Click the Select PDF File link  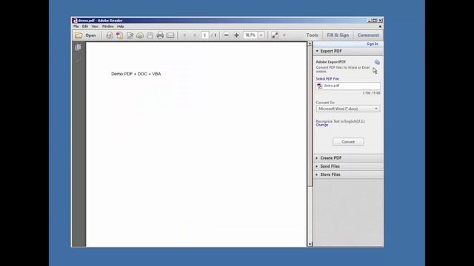[x=327, y=79]
